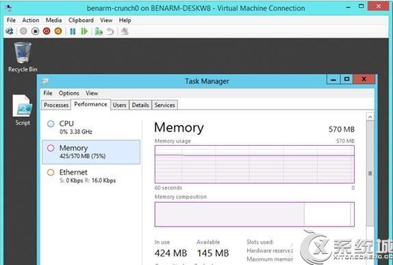
Task: Open Task Manager File menu
Action: point(48,93)
